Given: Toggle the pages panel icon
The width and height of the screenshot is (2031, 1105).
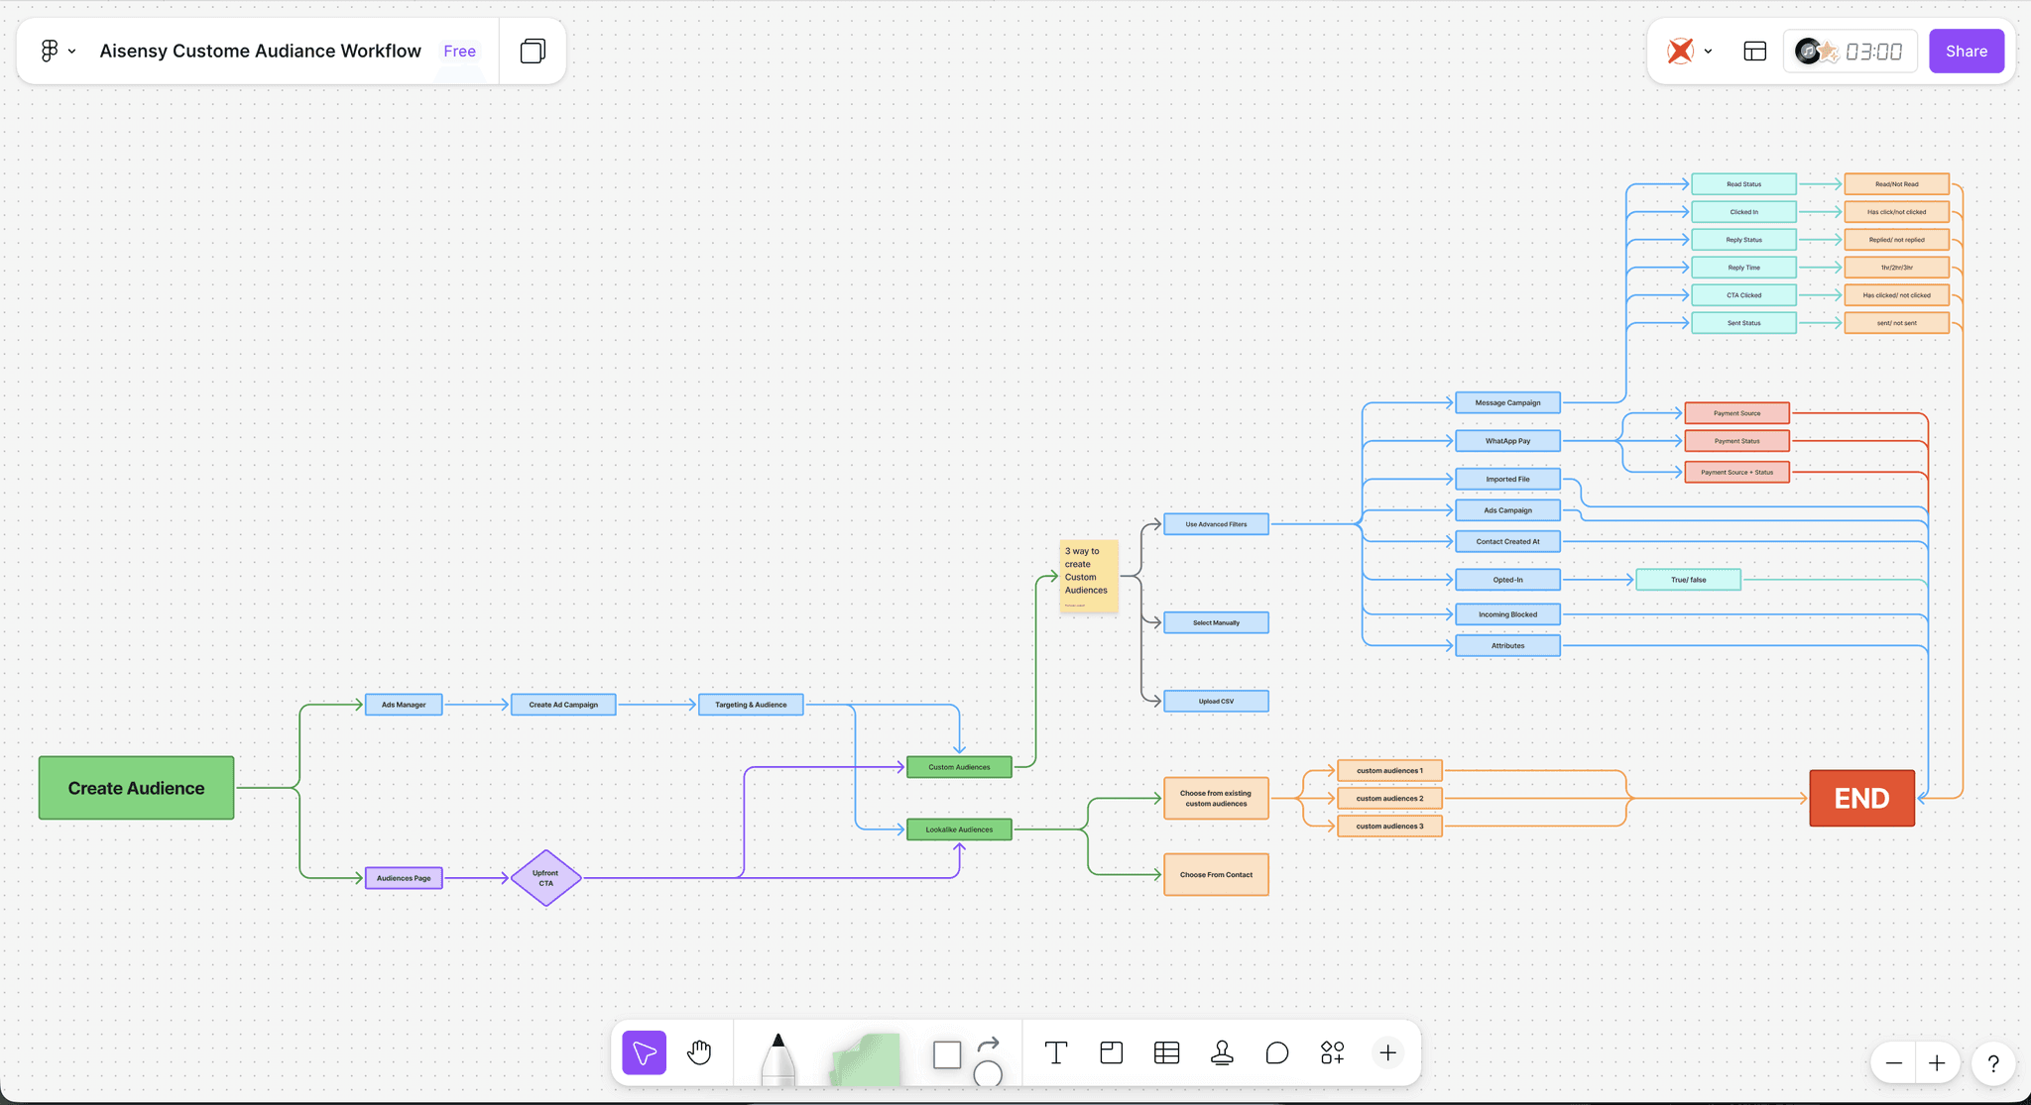Looking at the screenshot, I should click(x=533, y=51).
